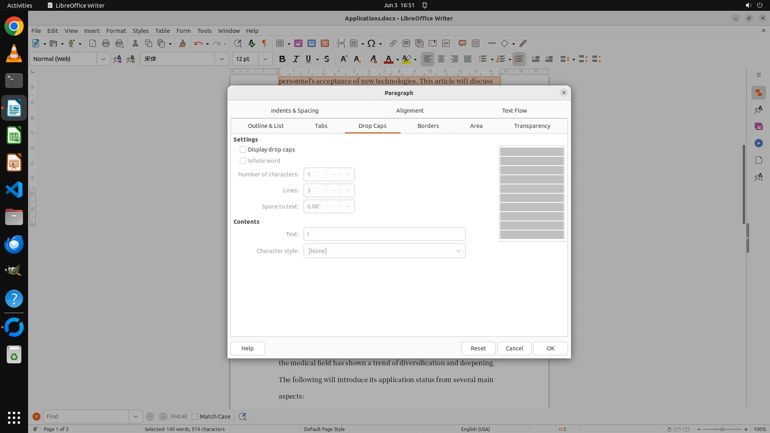Expand the Character style dropdown
This screenshot has height=433, width=770.
tap(458, 251)
